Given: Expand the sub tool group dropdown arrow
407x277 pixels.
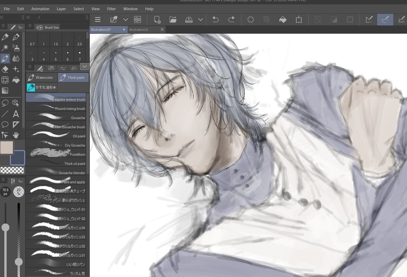Looking at the screenshot, I should [84, 67].
